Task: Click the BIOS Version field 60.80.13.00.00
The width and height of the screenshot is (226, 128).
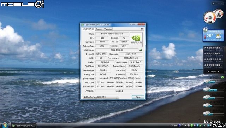Action: 117,50
